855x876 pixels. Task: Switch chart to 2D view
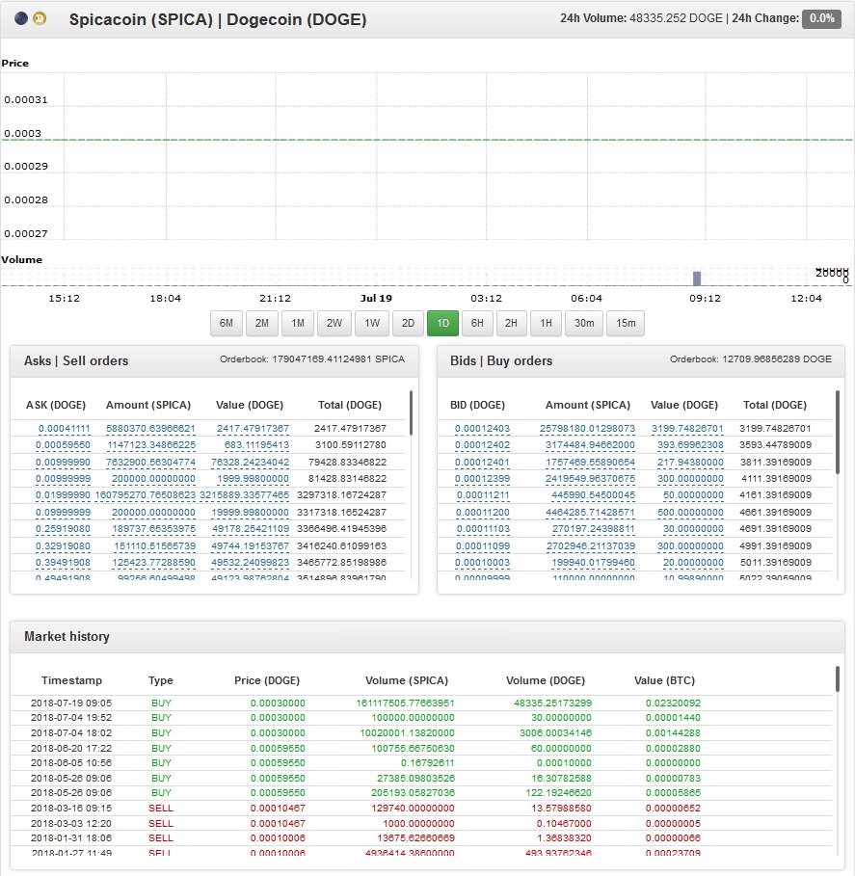coord(408,324)
